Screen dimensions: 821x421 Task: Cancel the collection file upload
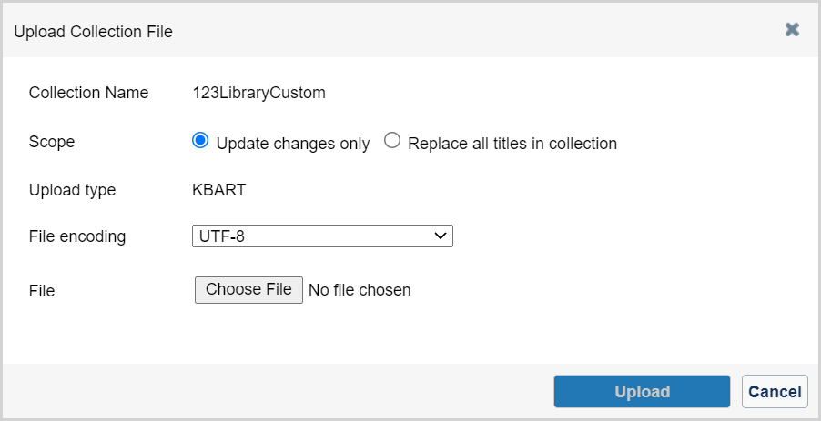click(x=775, y=391)
